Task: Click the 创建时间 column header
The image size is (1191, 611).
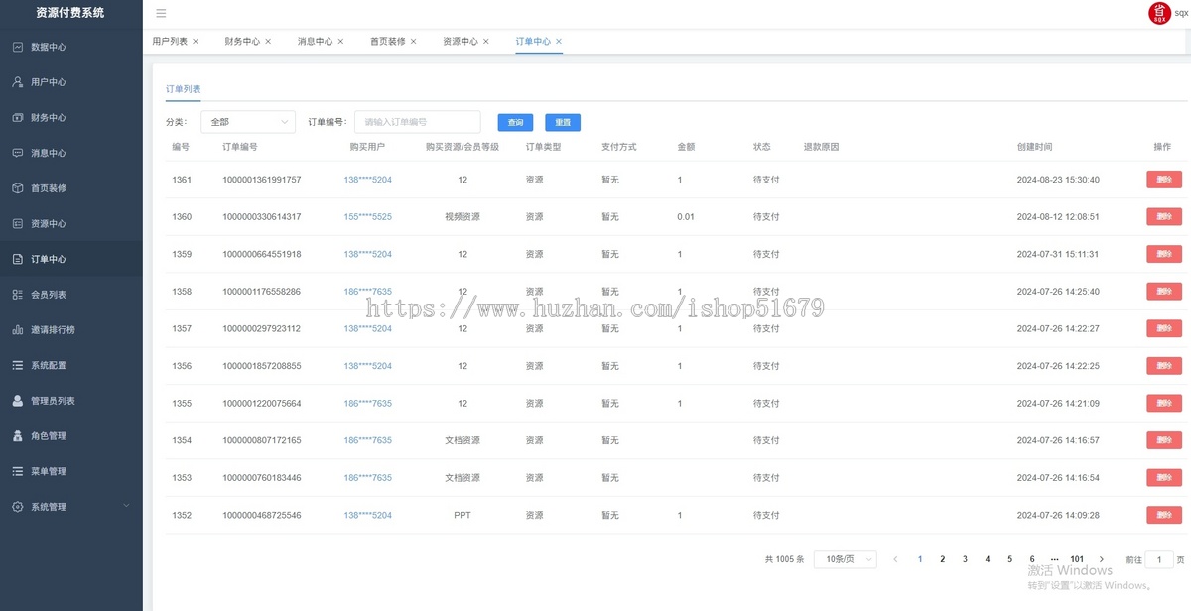Action: [x=1034, y=147]
